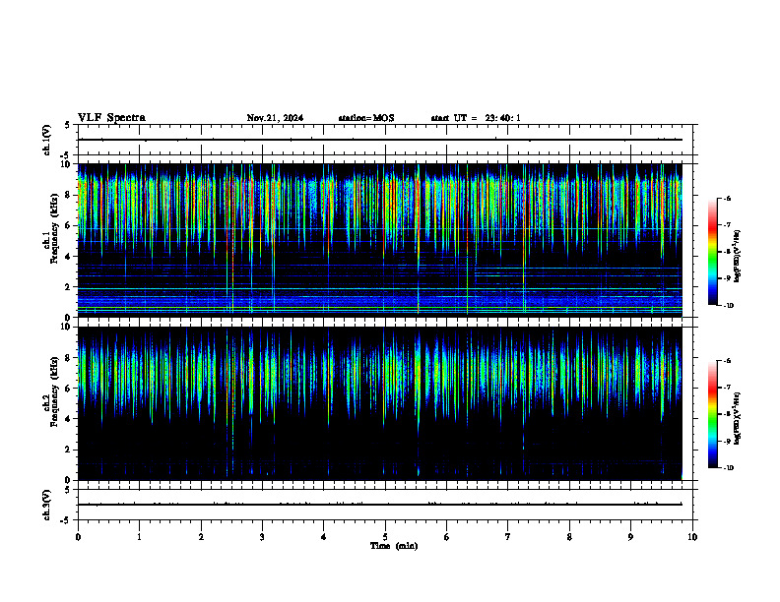
Task: Click the "station=MOS" header label
Action: tap(366, 118)
